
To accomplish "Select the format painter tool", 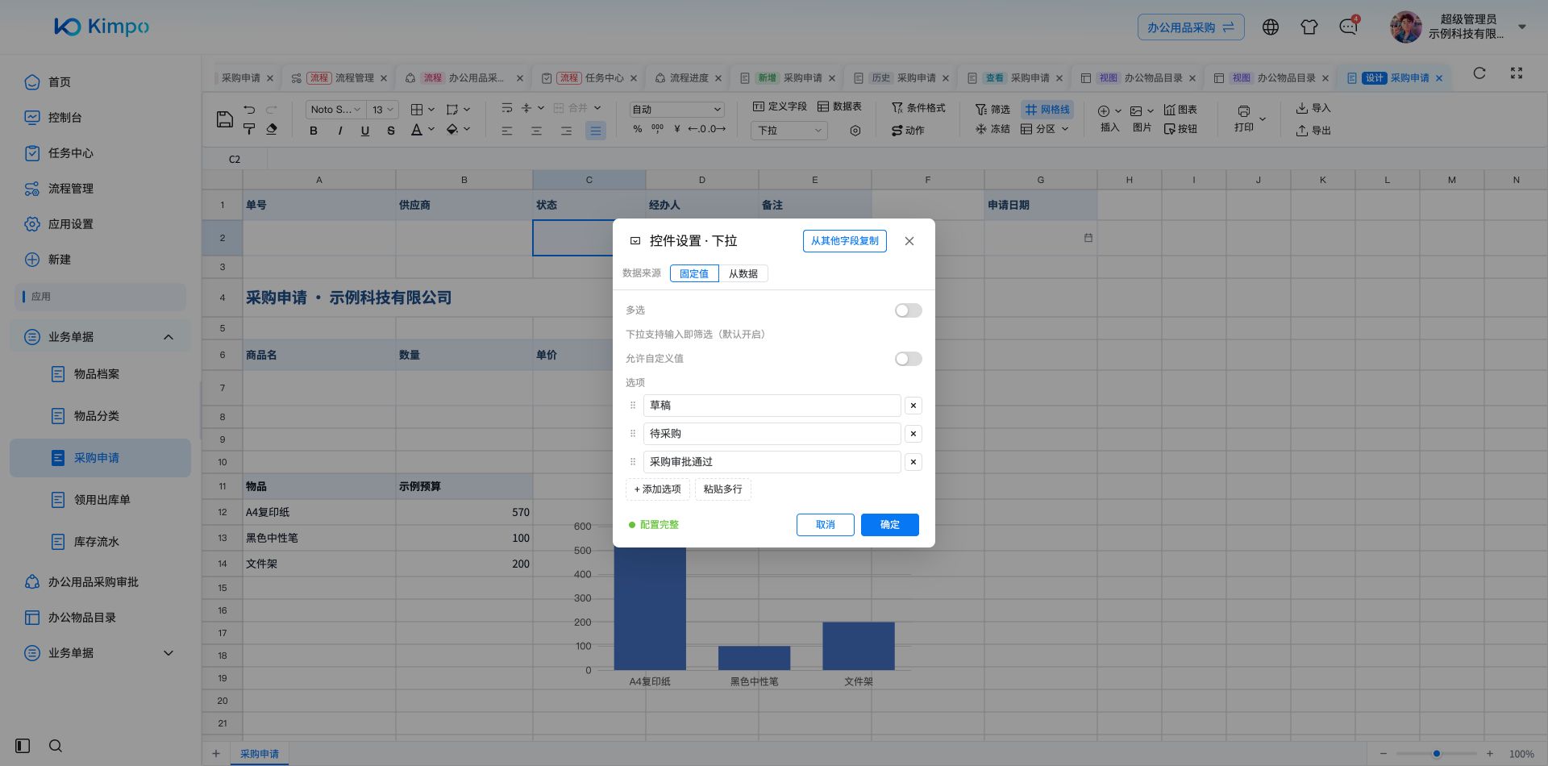I will click(249, 129).
